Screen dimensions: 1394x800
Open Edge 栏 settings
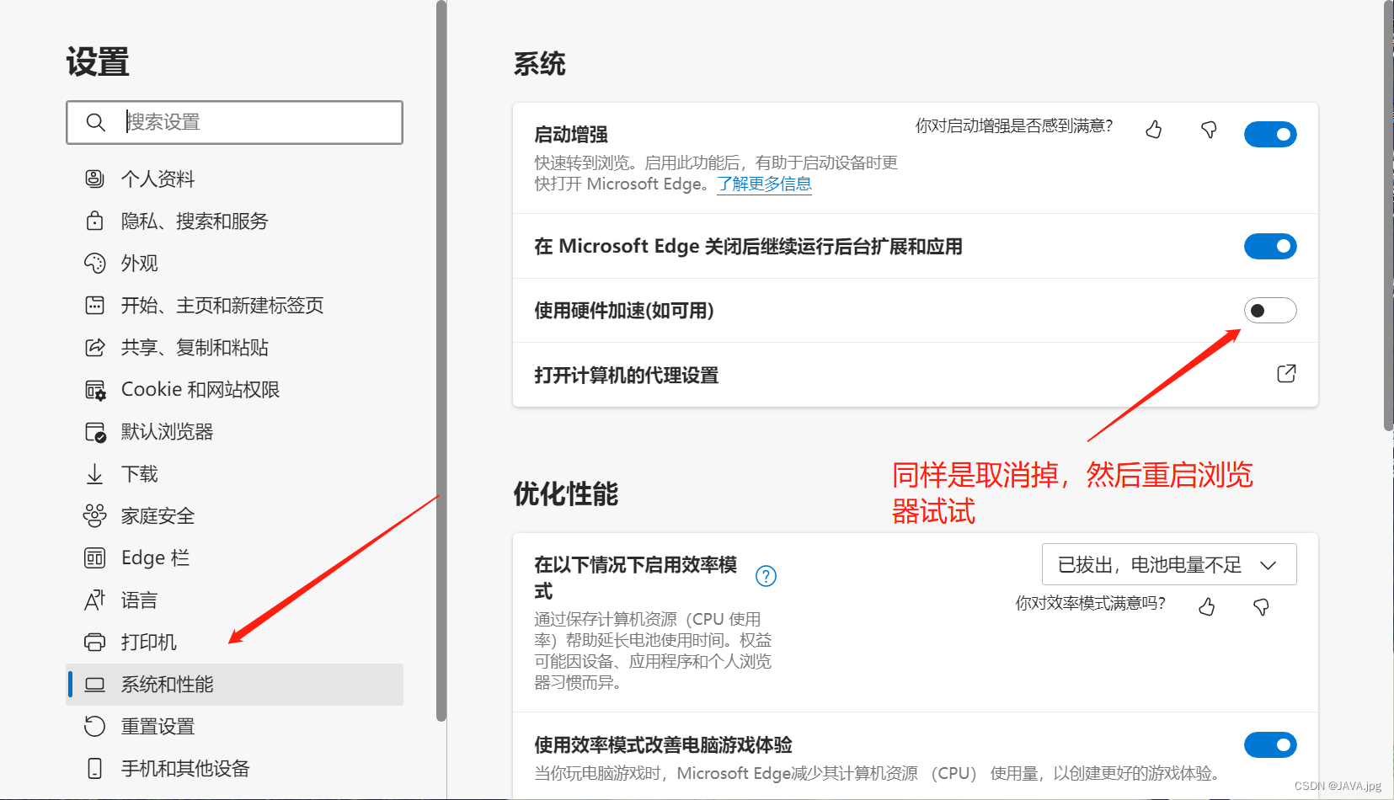pos(235,557)
